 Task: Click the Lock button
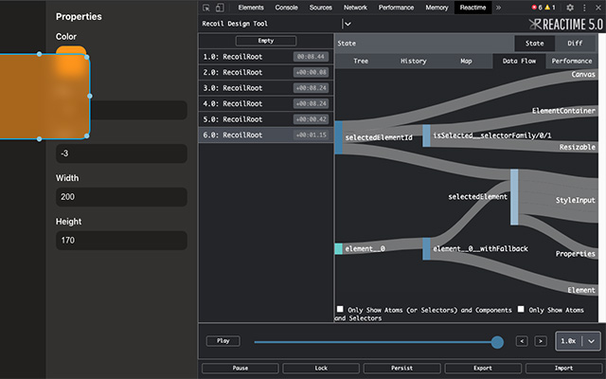click(321, 369)
